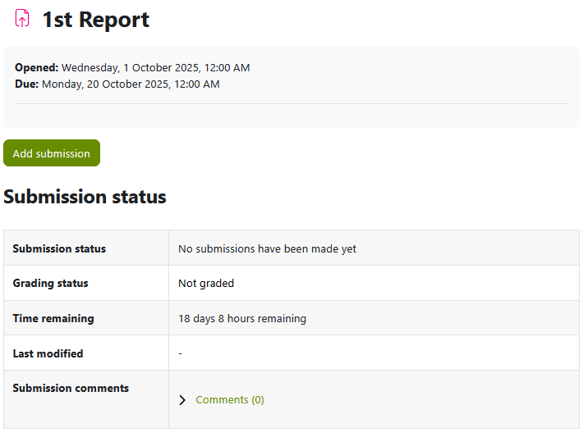Screen dimensions: 583x437
Task: Click the large "Submission status" section heading
Action: 85,197
